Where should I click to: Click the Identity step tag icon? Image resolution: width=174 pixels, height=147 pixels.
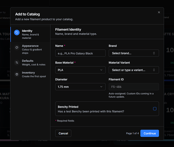tap(17, 32)
